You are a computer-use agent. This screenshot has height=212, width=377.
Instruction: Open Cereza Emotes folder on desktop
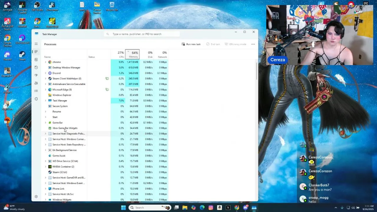pos(97,8)
